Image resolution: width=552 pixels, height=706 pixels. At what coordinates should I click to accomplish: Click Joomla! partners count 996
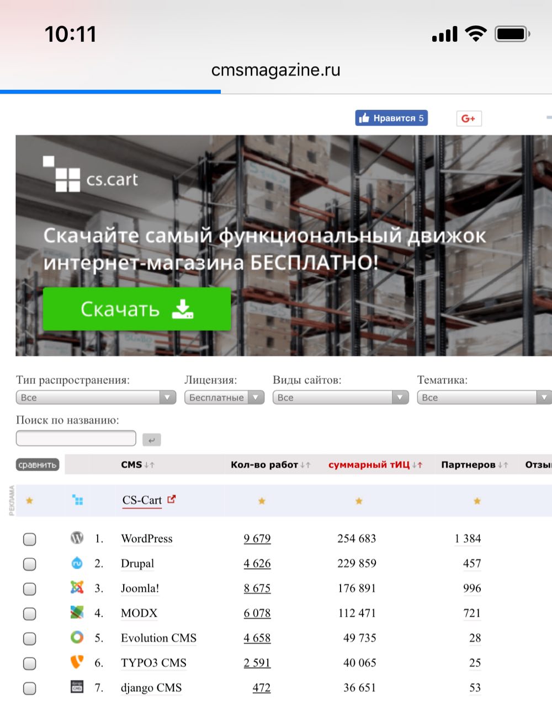pyautogui.click(x=472, y=589)
